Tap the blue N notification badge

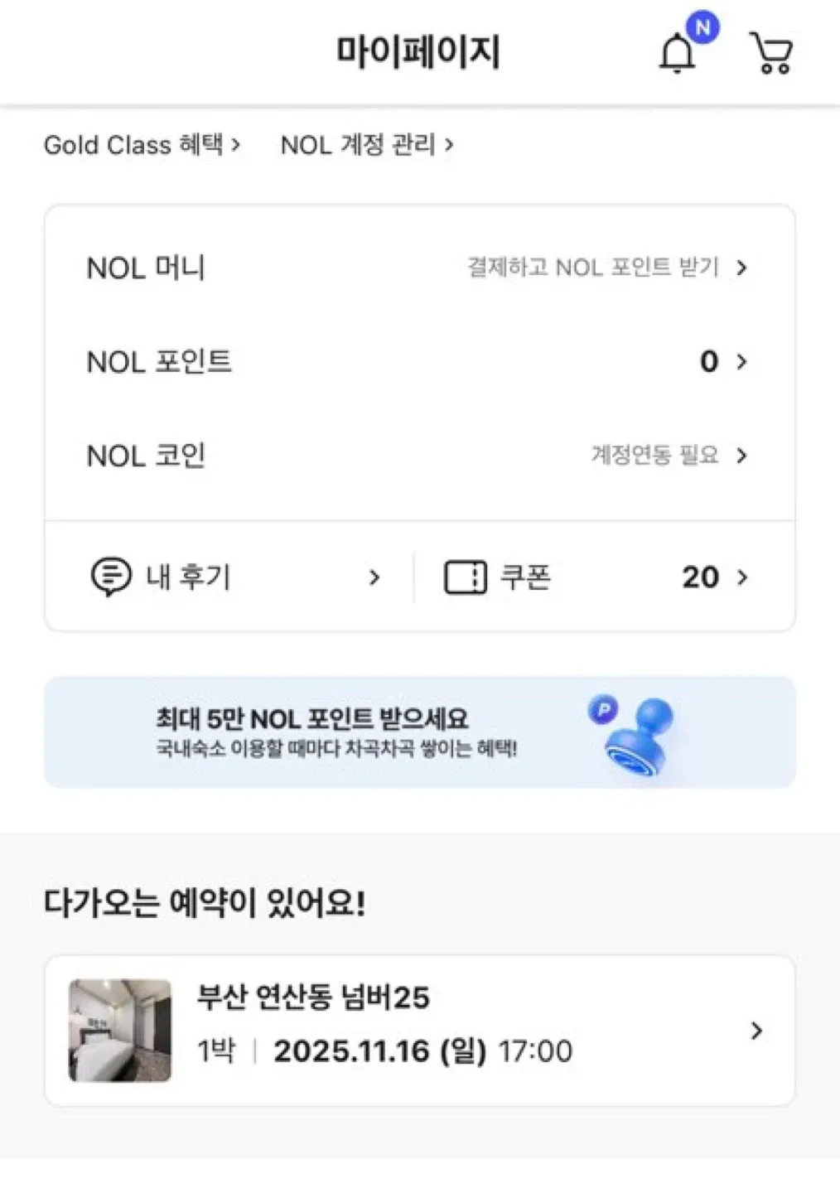point(702,27)
